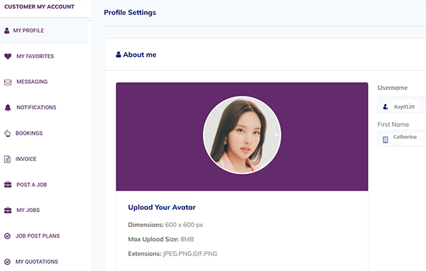Open the My Profile menu item

pyautogui.click(x=44, y=31)
